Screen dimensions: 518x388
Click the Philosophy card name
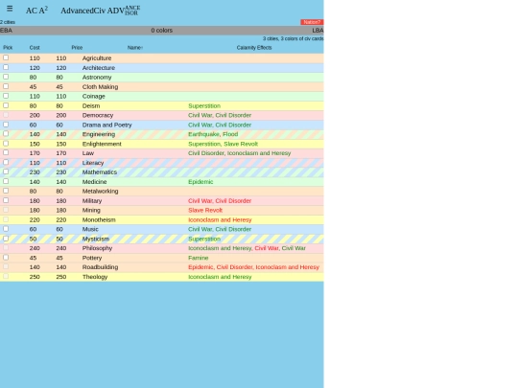pyautogui.click(x=97, y=248)
